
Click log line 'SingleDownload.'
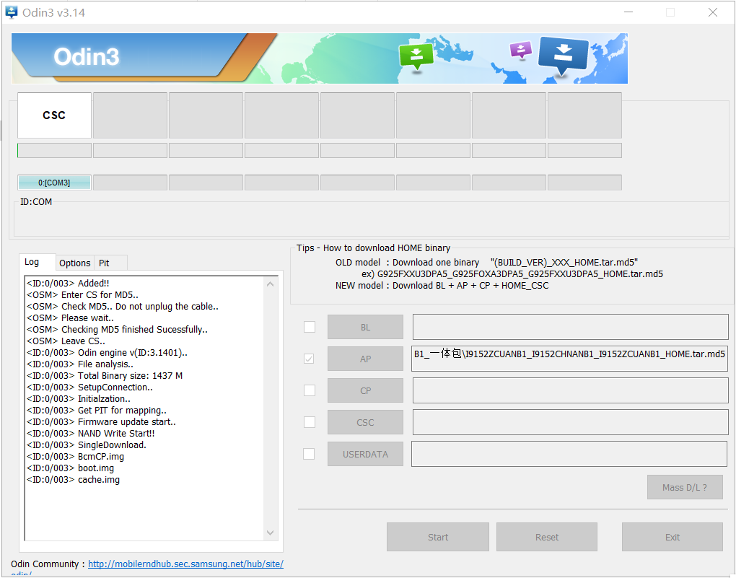[x=87, y=445]
